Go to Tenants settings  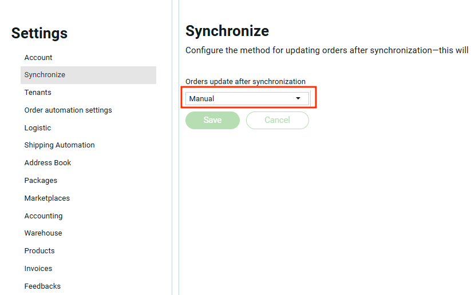[x=38, y=93]
